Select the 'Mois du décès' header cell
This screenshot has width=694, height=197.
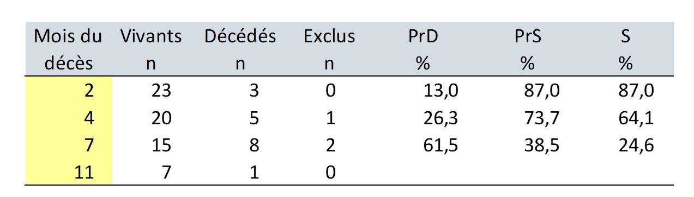click(x=68, y=50)
